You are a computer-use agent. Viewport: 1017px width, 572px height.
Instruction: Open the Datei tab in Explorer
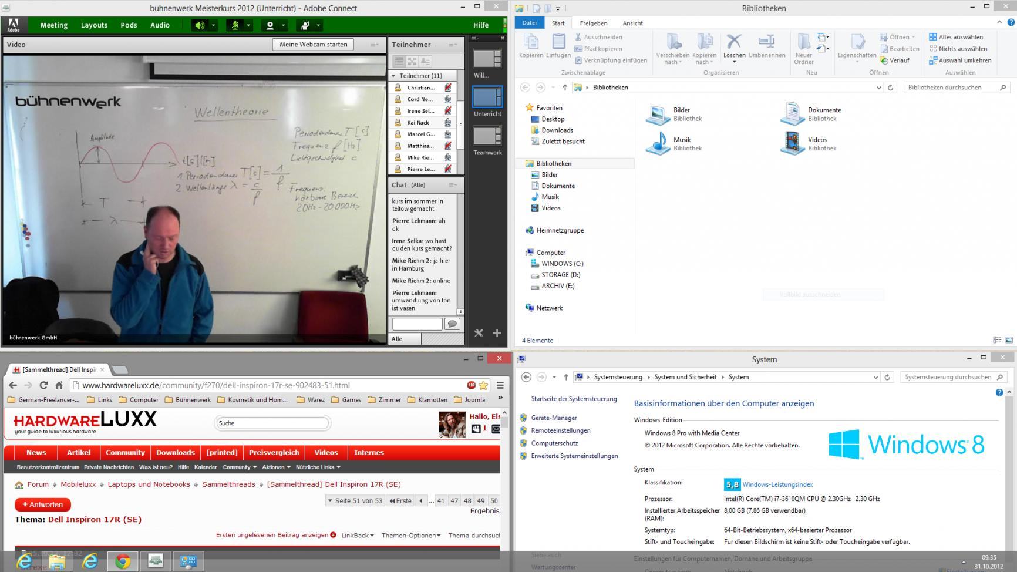pyautogui.click(x=529, y=23)
